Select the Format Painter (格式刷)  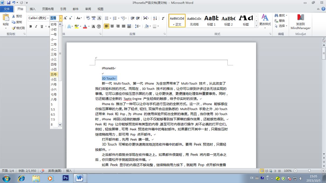[x=18, y=28]
